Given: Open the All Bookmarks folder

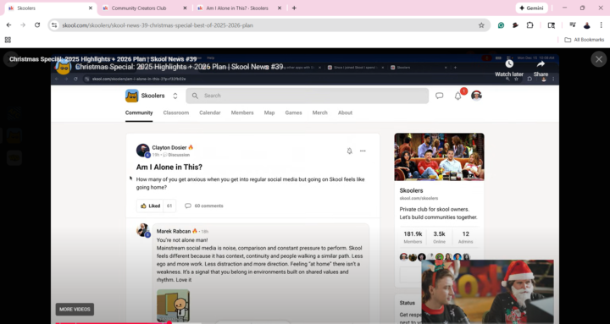Looking at the screenshot, I should (x=584, y=40).
